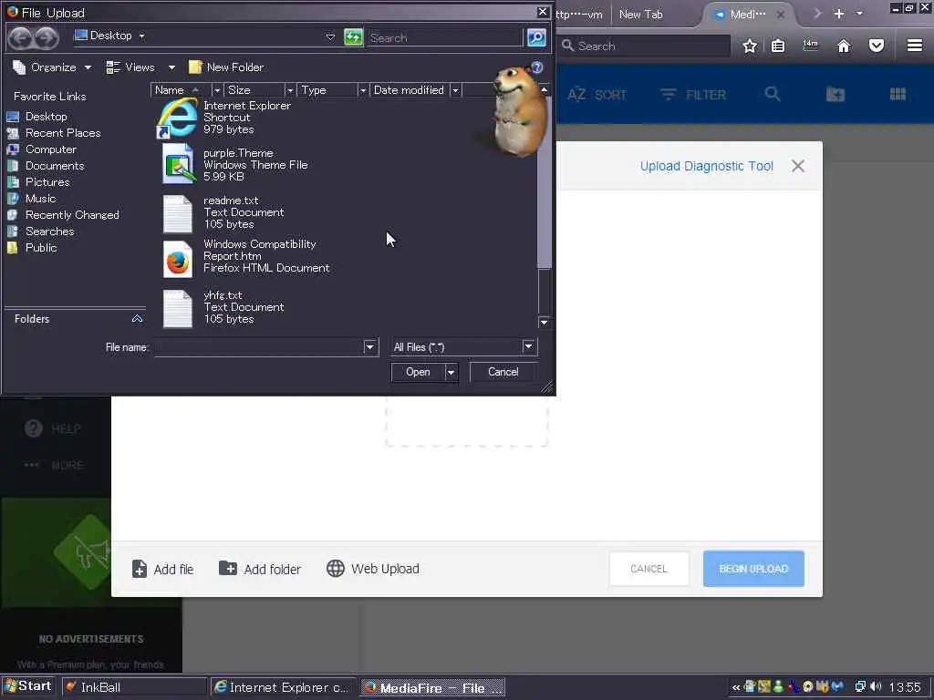The width and height of the screenshot is (934, 700).
Task: Open the All Files type dropdown
Action: point(528,346)
